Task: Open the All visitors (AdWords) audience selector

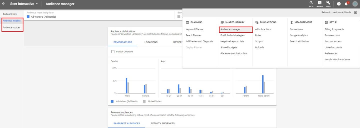Action: pos(43,17)
